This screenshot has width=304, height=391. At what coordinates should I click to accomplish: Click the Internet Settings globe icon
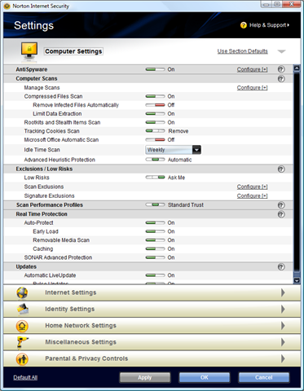22,292
